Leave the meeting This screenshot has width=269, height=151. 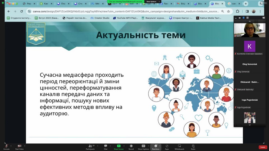tap(263, 147)
